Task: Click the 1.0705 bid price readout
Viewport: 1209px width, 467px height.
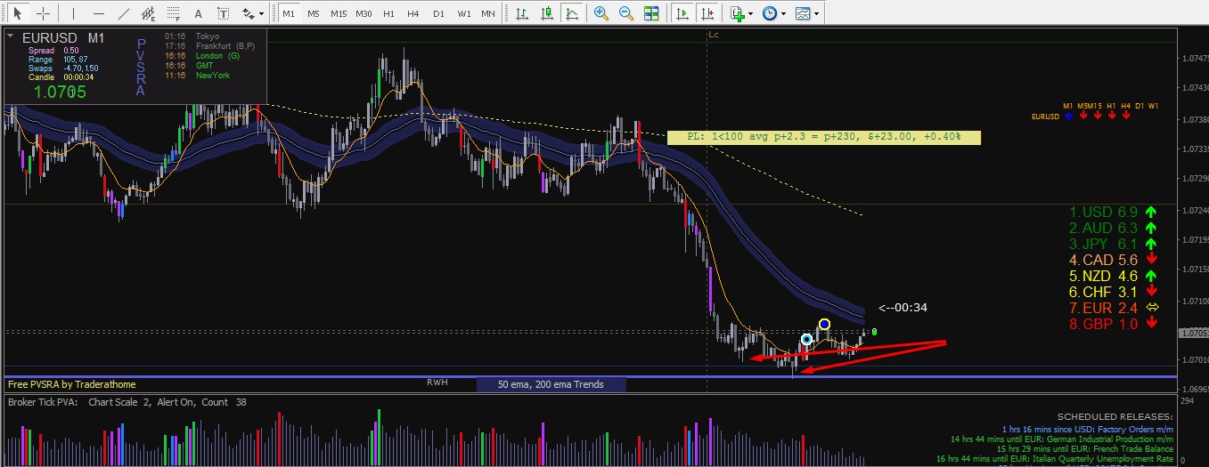Action: pos(60,91)
